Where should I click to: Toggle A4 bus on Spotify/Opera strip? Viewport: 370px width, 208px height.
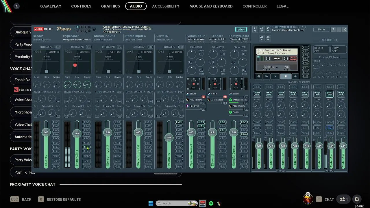(244, 134)
